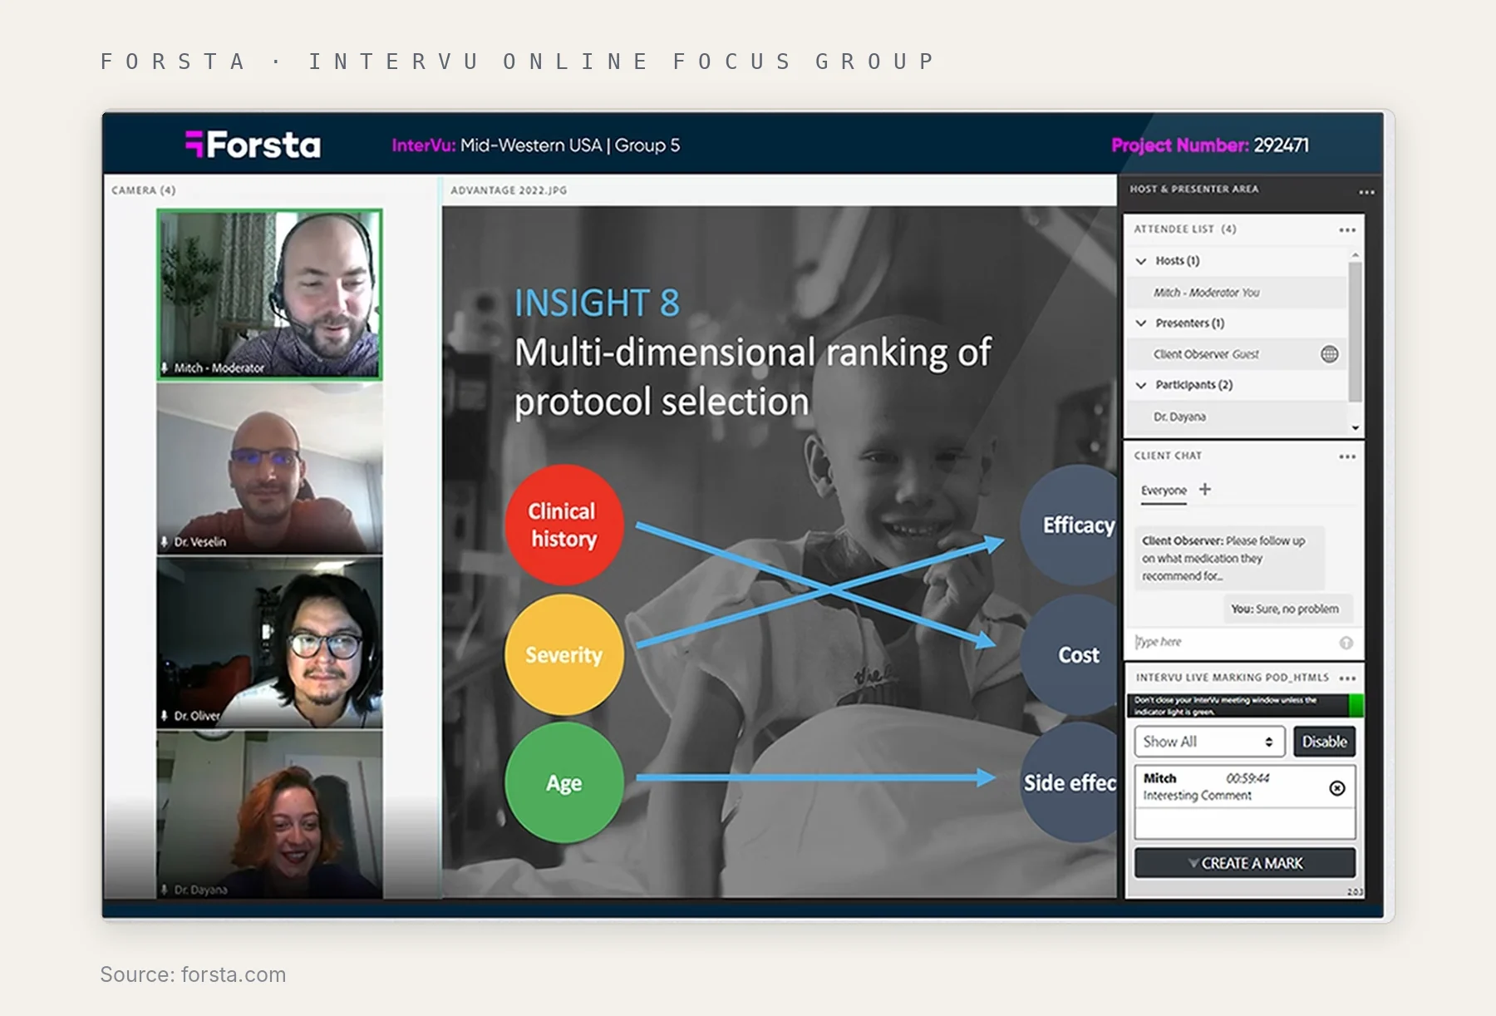Click microphone icon on Dr. Veselin video
Viewport: 1496px width, 1016px height.
165,542
